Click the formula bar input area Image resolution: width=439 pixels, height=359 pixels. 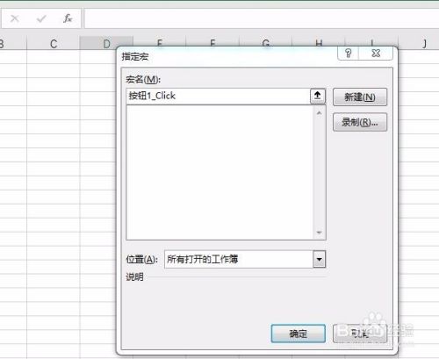pos(262,18)
